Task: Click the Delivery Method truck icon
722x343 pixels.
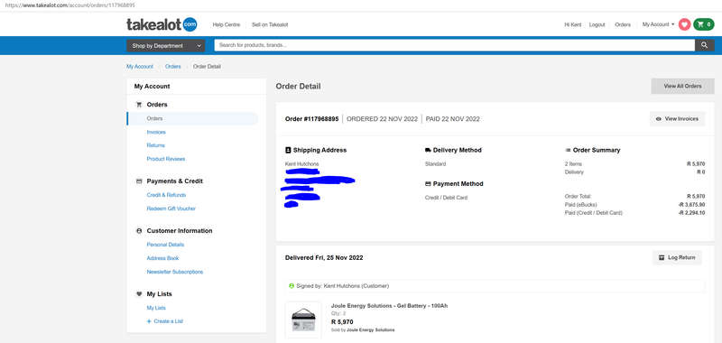Action: tap(428, 150)
